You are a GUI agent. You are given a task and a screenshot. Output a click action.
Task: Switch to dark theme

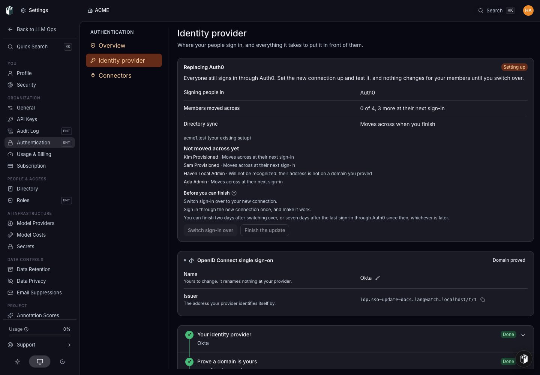pyautogui.click(x=62, y=362)
